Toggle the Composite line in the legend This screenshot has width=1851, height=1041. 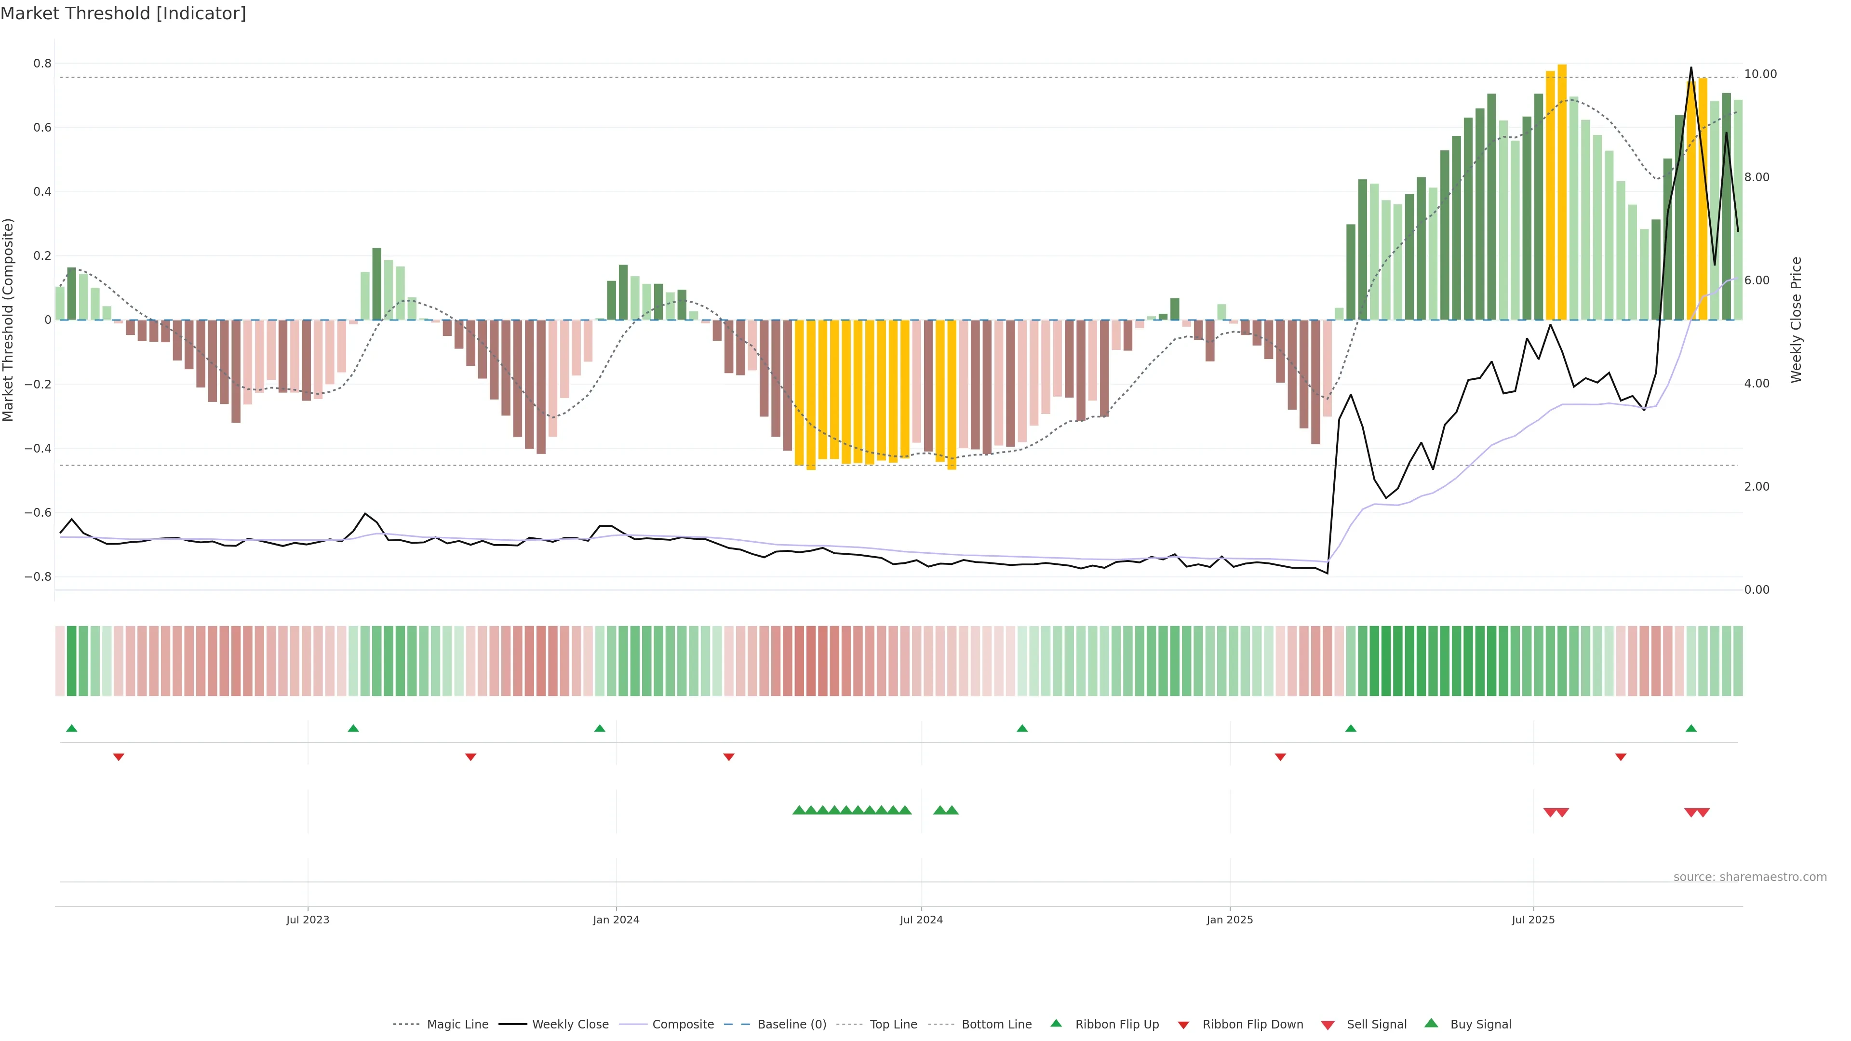click(683, 1025)
